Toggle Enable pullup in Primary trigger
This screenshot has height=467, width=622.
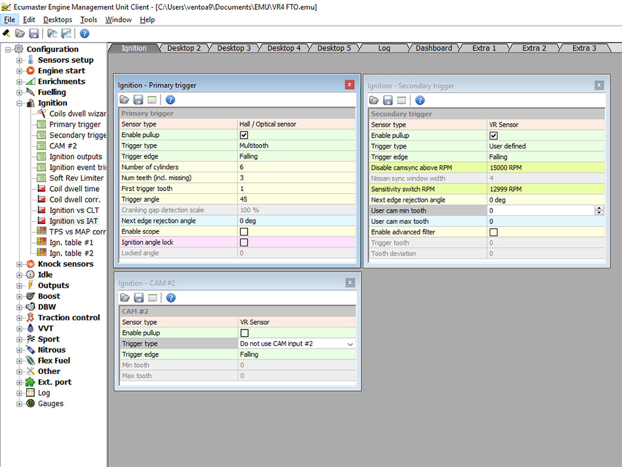[244, 135]
